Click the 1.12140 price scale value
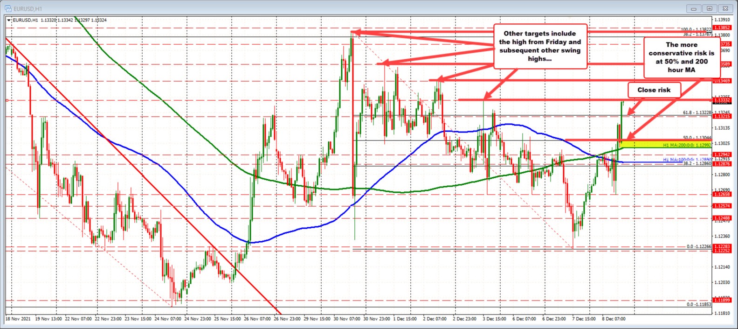The image size is (738, 329). click(722, 267)
